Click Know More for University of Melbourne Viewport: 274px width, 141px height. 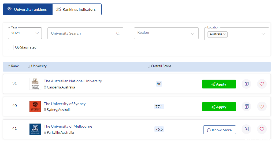tap(220, 130)
